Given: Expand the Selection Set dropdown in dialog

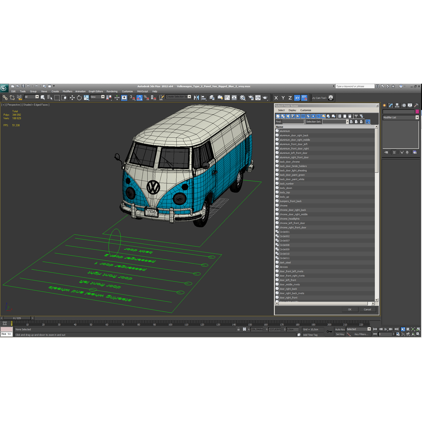Looking at the screenshot, I should [x=347, y=122].
